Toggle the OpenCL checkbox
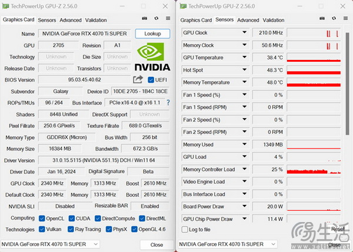The height and width of the screenshot is (252, 353). coord(42,219)
